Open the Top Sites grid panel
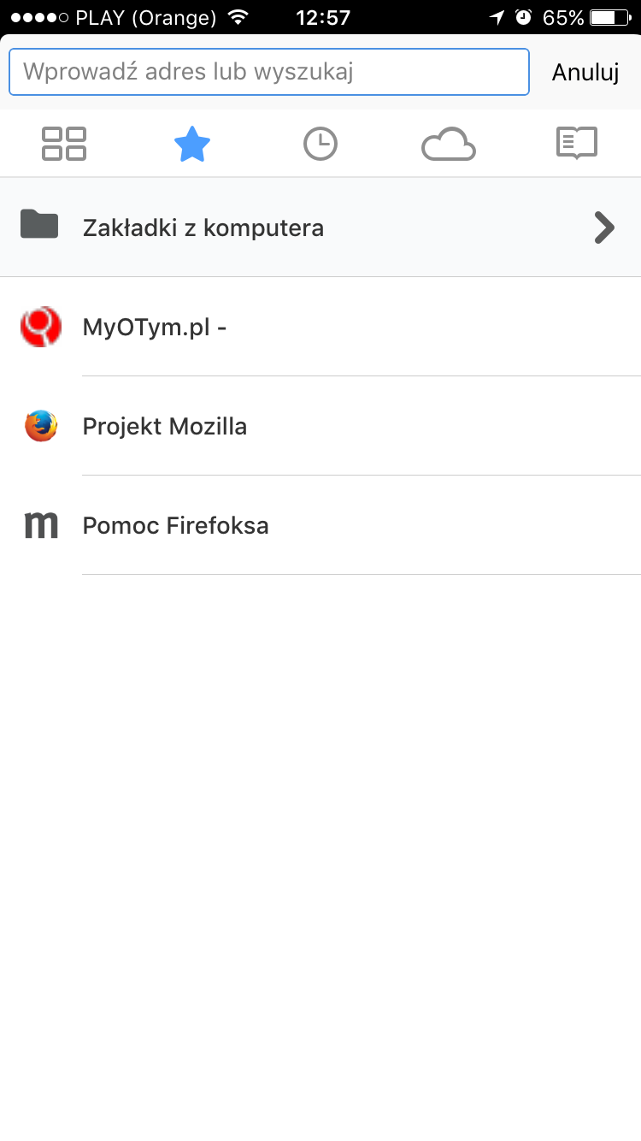 [x=64, y=144]
